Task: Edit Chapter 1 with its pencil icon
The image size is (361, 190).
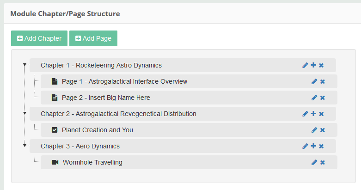Action: (x=305, y=65)
